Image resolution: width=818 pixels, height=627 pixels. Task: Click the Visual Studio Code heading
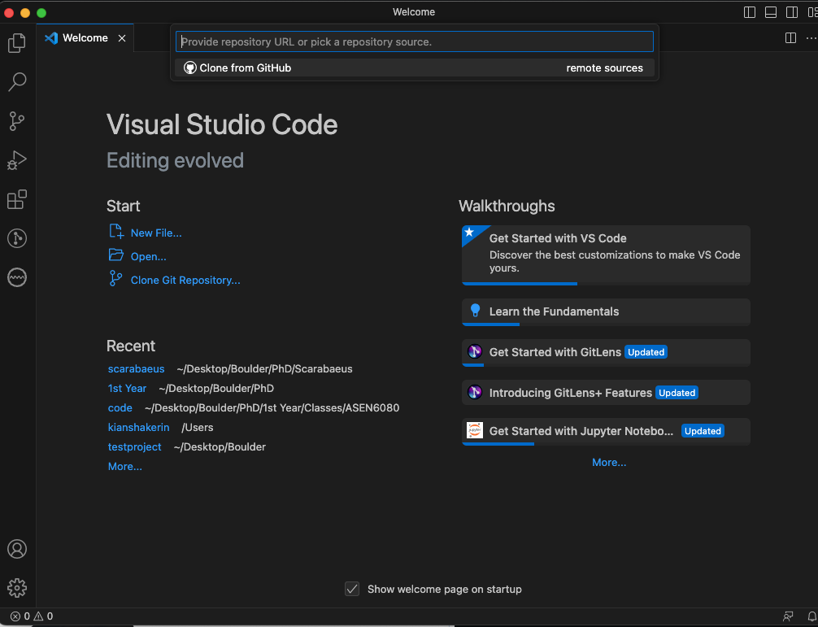pyautogui.click(x=222, y=124)
